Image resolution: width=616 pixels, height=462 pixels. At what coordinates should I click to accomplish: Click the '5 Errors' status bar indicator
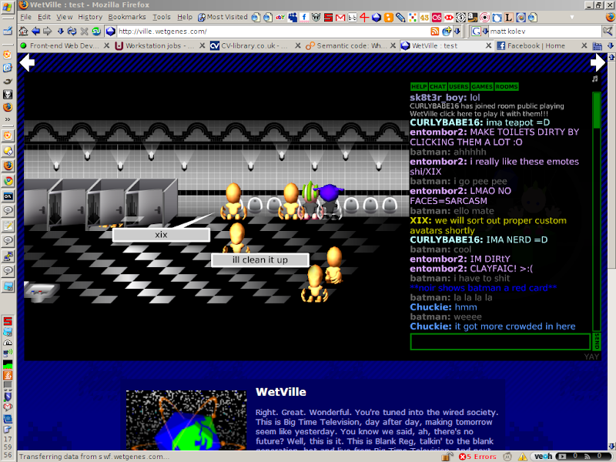(x=477, y=457)
